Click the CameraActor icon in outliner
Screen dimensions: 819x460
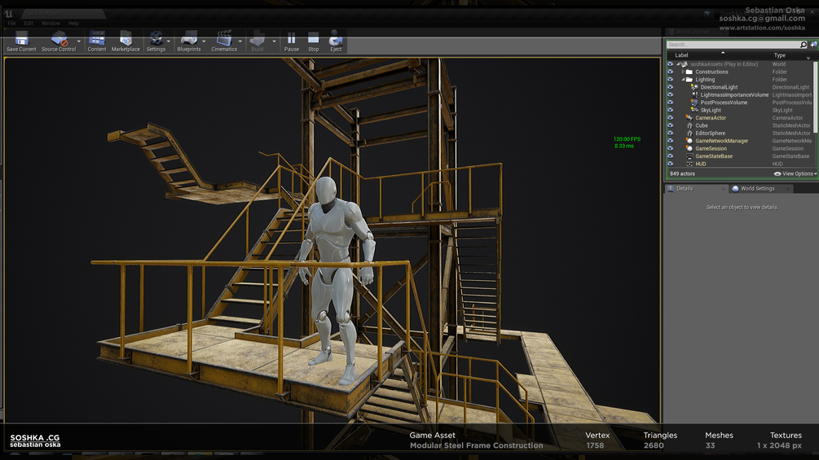(x=689, y=118)
